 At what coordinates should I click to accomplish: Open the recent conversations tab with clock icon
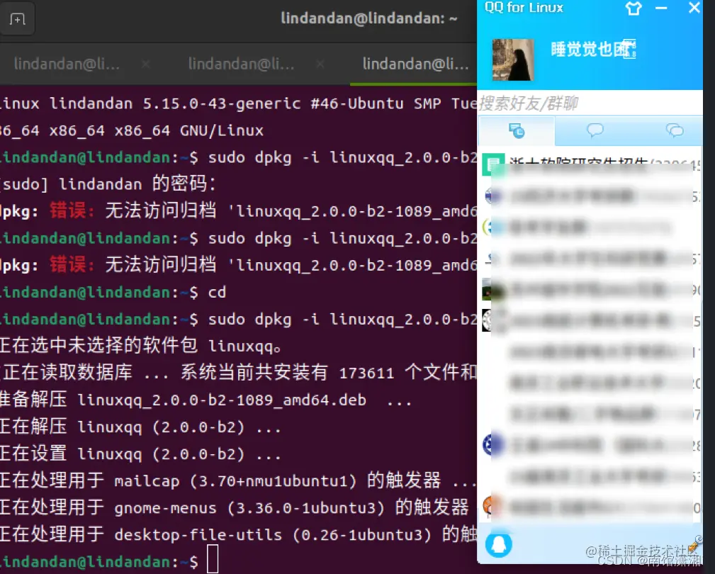517,131
